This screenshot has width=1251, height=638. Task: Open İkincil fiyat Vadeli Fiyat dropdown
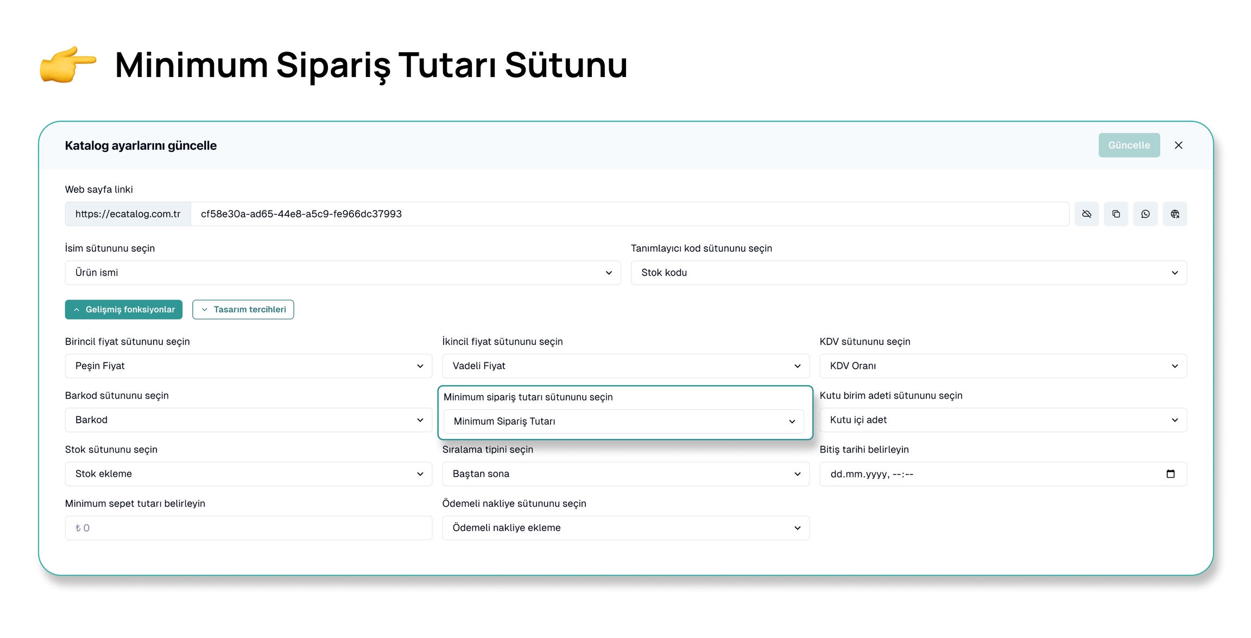(x=625, y=366)
